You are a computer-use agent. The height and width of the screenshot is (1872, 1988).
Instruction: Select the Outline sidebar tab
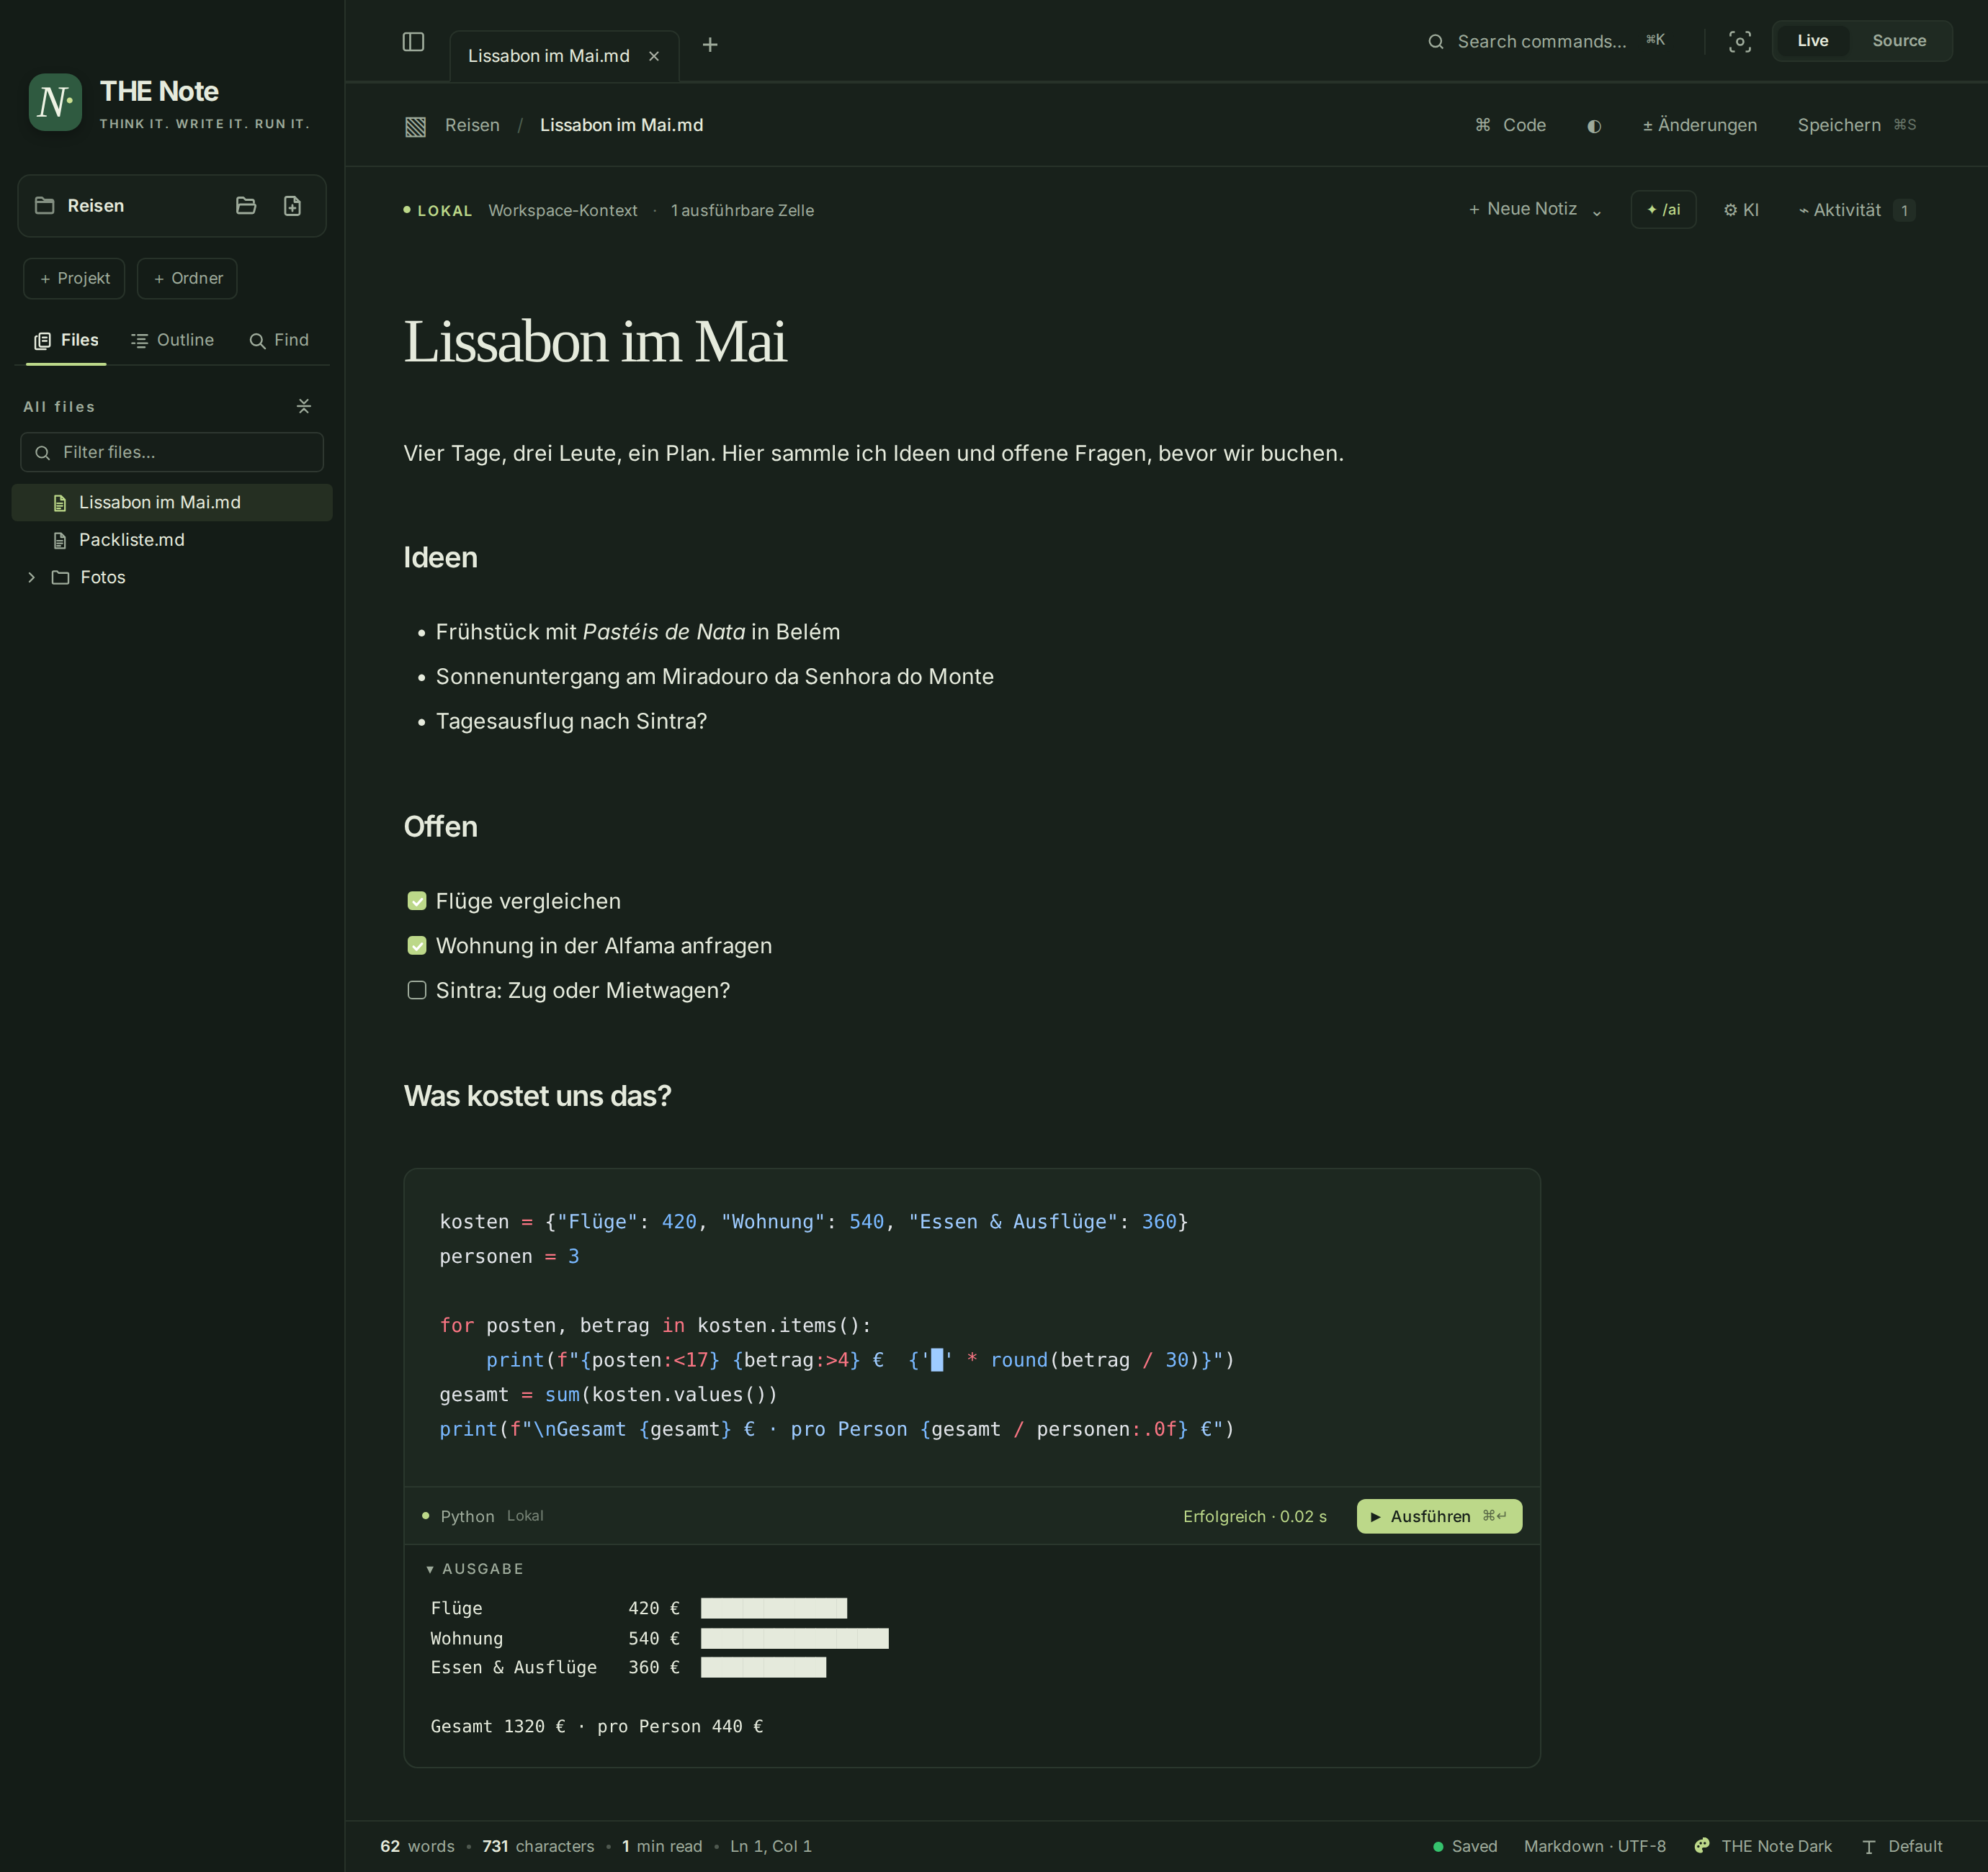click(x=172, y=340)
